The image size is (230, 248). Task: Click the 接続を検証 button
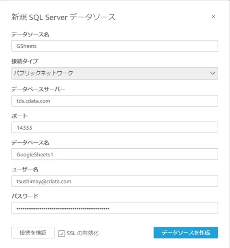[x=33, y=233]
